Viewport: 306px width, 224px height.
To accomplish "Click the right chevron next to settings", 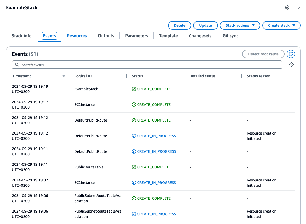I will coord(299,7).
